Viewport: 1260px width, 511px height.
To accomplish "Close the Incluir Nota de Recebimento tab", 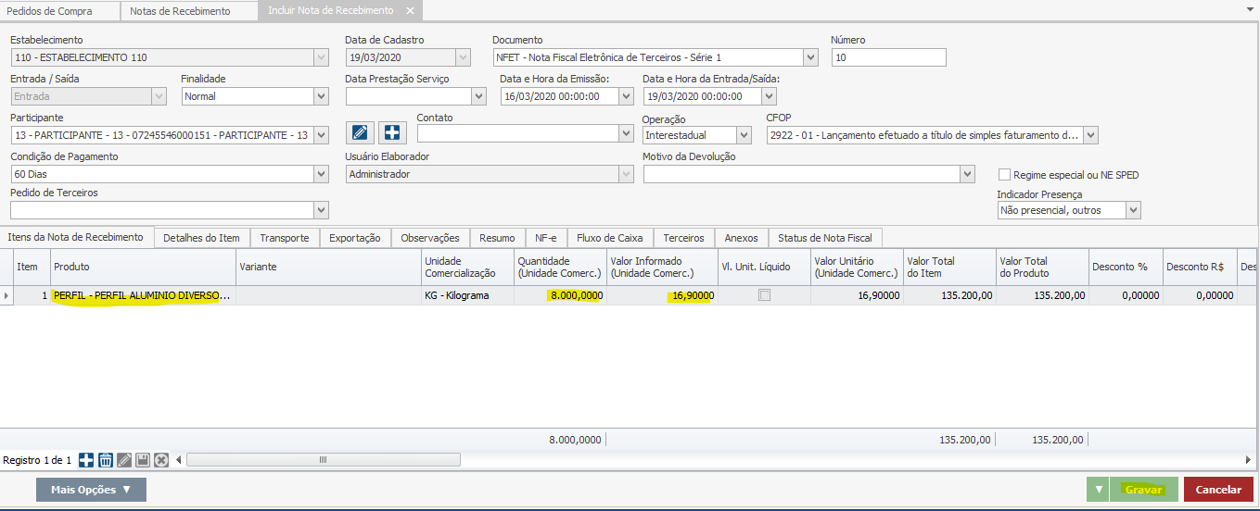I will click(x=410, y=11).
